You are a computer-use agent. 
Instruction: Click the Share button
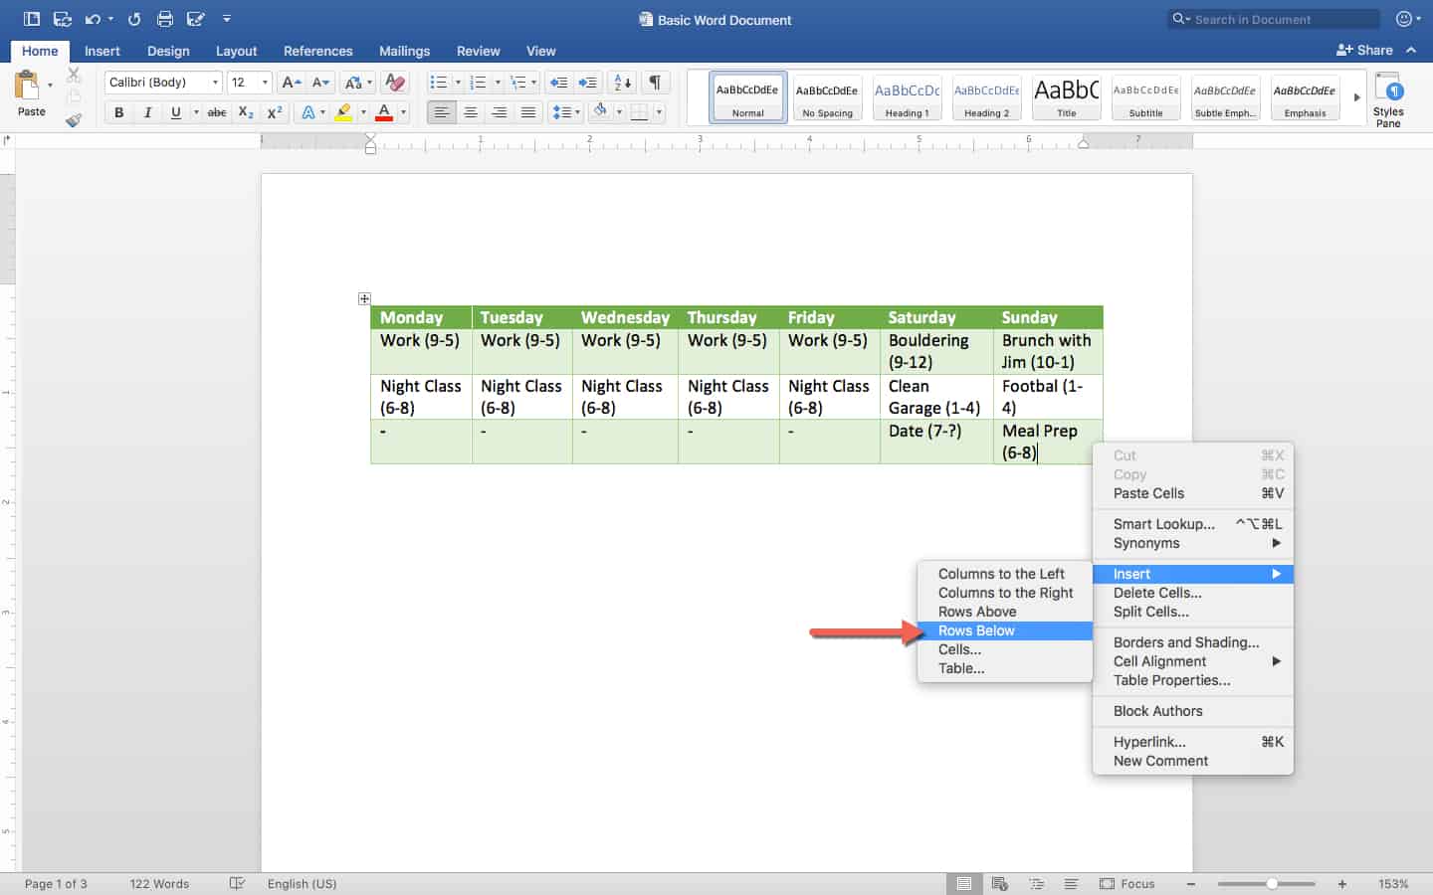coord(1364,50)
